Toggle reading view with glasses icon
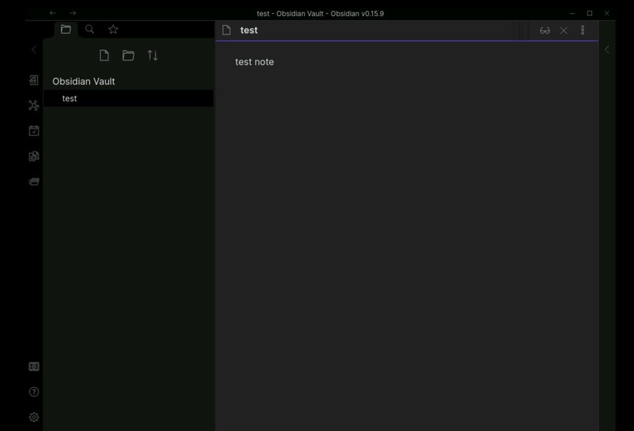This screenshot has width=634, height=431. click(x=545, y=30)
